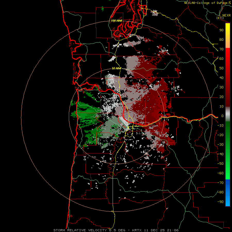Click the NEXLAB-College of DuPage credit text
Screen dimensions: 232x232
pyautogui.click(x=206, y=3)
